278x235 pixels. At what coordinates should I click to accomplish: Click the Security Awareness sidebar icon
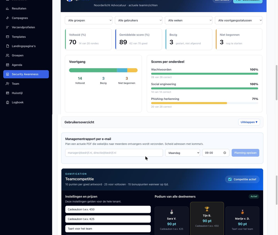7,74
